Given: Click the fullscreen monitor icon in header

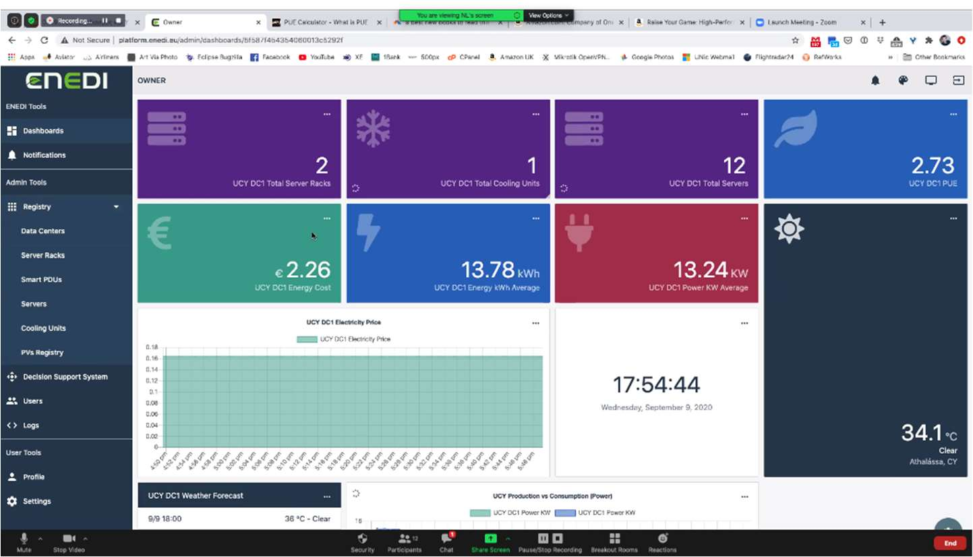Looking at the screenshot, I should pyautogui.click(x=931, y=80).
